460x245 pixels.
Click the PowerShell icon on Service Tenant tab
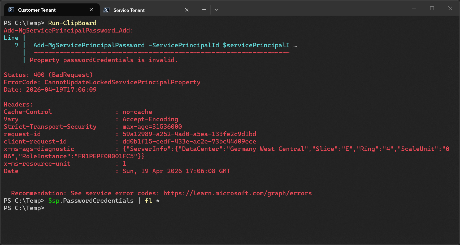107,10
